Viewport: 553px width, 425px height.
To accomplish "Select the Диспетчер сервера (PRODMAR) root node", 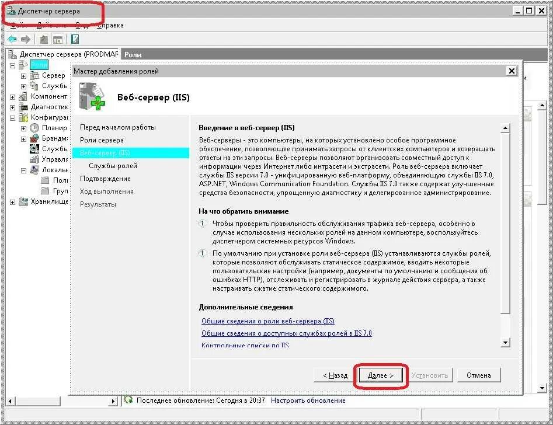I will pyautogui.click(x=68, y=54).
